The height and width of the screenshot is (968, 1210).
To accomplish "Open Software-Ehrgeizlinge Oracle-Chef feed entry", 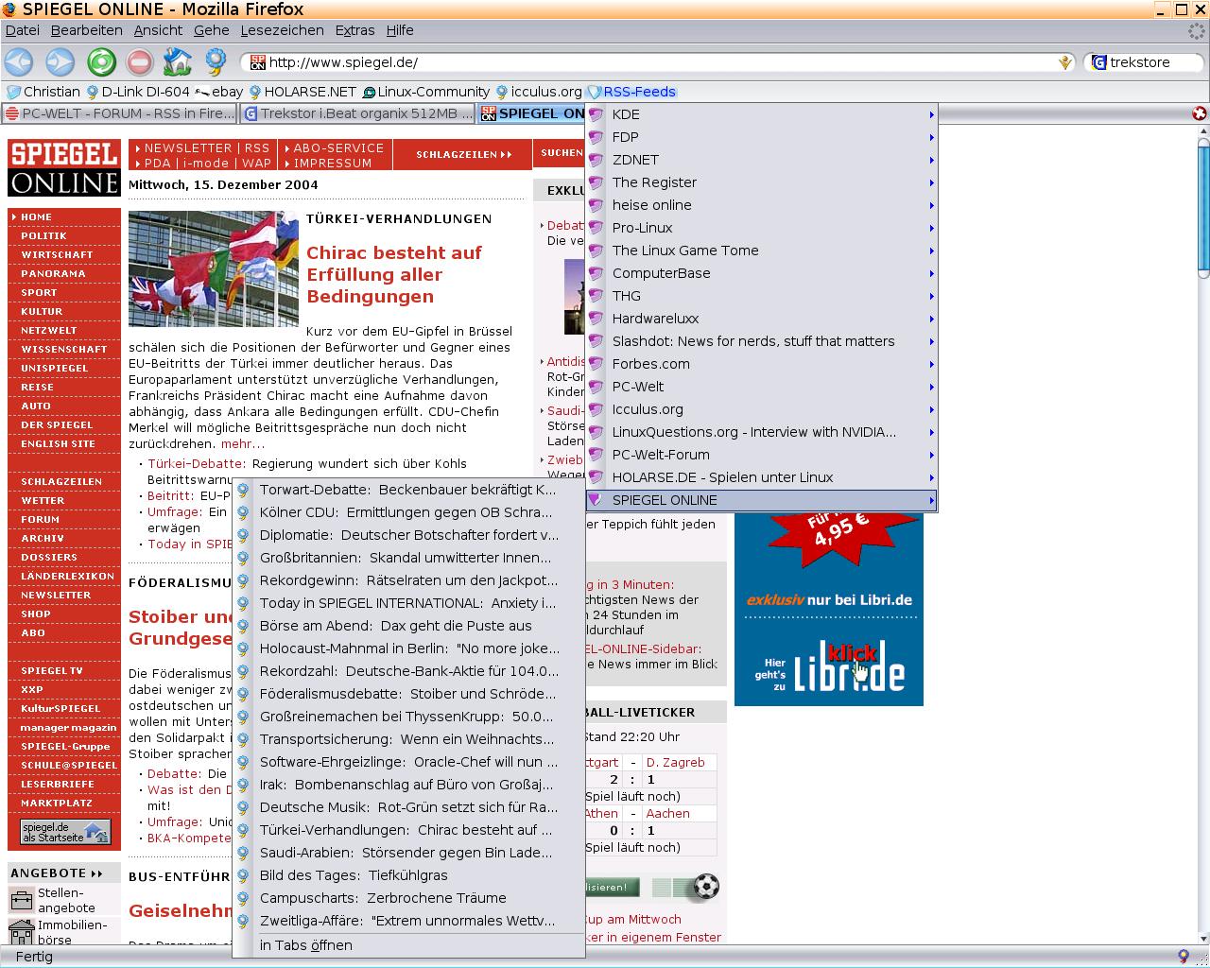I will (x=408, y=762).
